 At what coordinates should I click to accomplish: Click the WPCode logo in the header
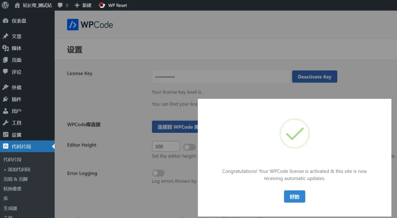coord(90,25)
